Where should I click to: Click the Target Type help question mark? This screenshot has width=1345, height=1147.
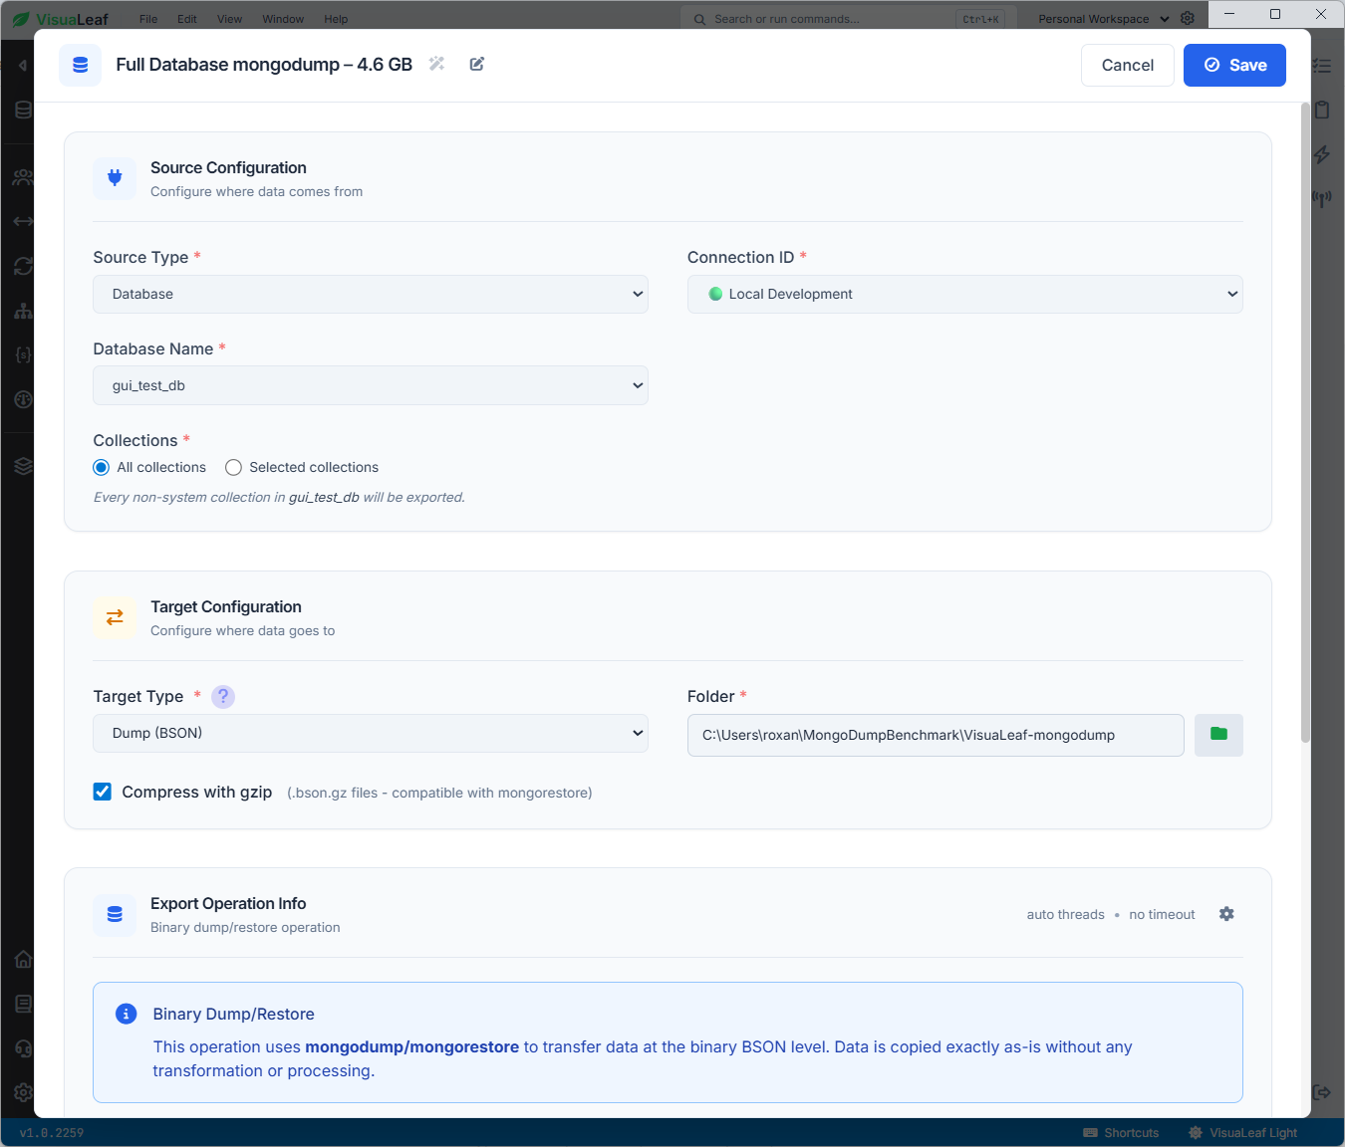tap(223, 697)
